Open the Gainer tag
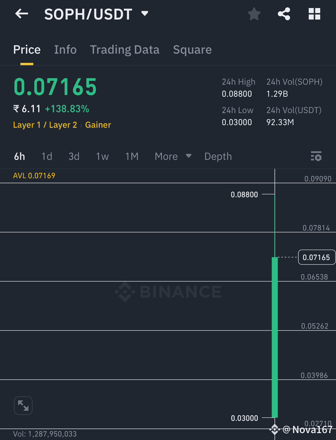The height and width of the screenshot is (440, 336). point(98,125)
